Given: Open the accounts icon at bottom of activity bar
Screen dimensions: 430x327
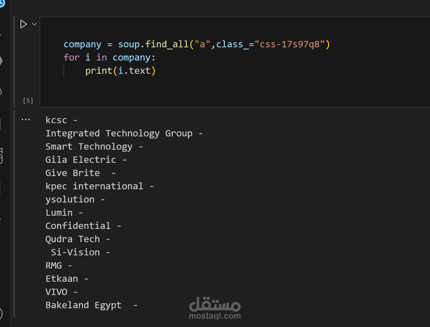Looking at the screenshot, I should pyautogui.click(x=1, y=314).
